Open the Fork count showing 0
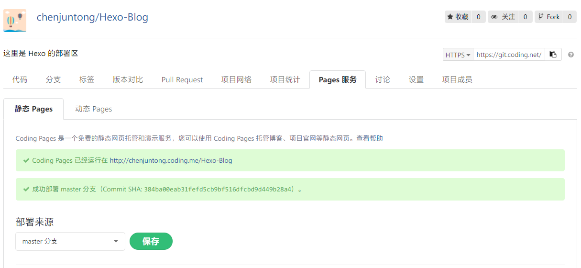Viewport: 581px width, 268px height. [570, 17]
